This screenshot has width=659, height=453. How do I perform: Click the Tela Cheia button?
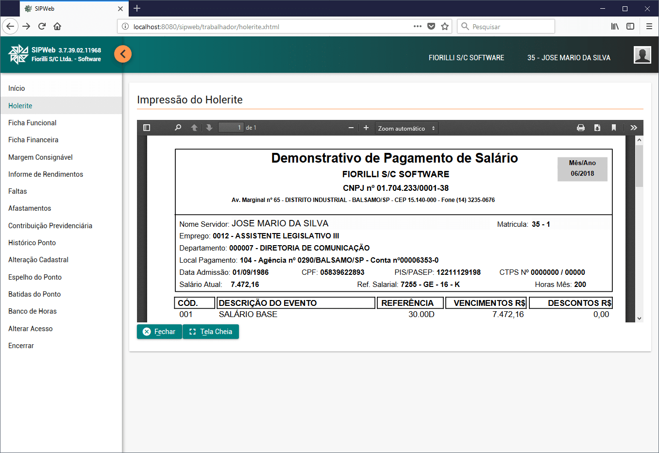211,332
